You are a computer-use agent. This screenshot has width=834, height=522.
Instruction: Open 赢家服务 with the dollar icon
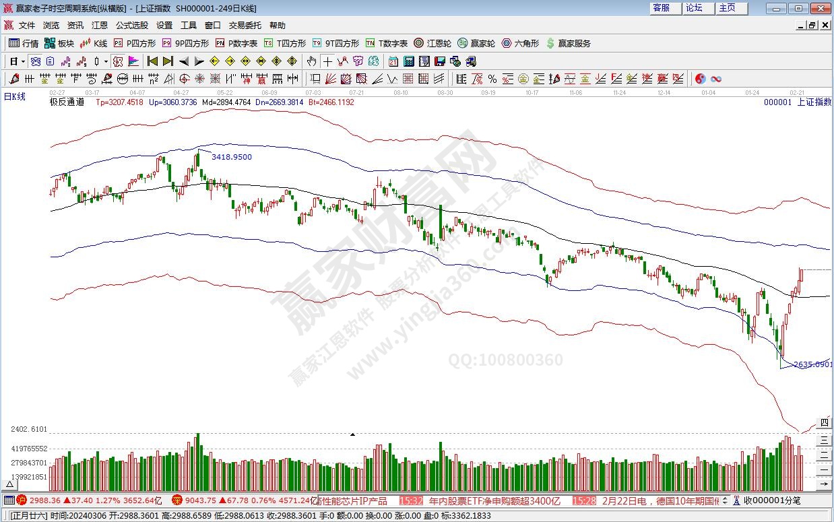(x=568, y=43)
